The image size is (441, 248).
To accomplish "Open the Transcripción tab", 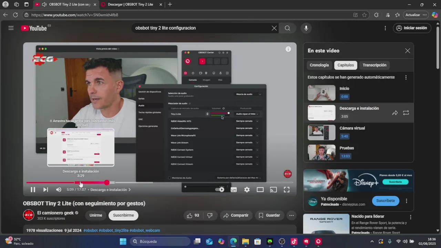I will [x=374, y=65].
